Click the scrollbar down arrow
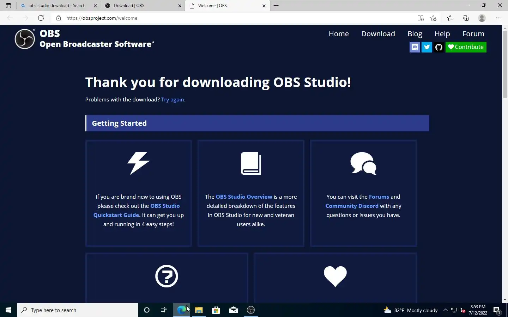 click(x=505, y=300)
